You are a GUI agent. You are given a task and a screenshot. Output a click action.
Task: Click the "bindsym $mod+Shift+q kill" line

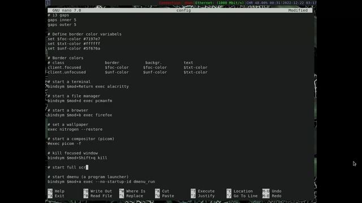click(x=77, y=158)
